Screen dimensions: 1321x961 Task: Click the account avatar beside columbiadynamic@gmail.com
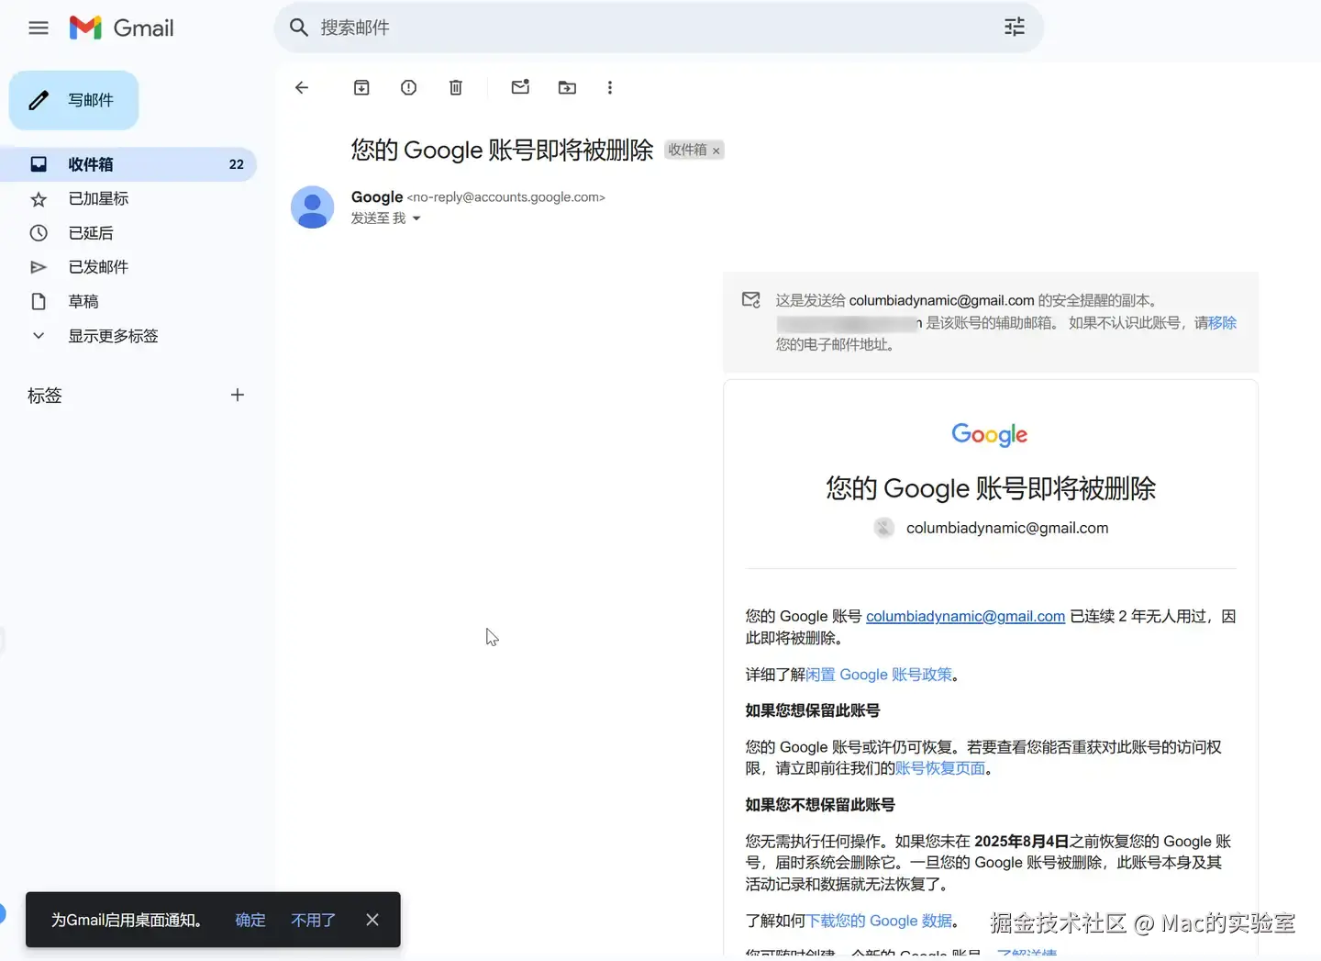(883, 528)
